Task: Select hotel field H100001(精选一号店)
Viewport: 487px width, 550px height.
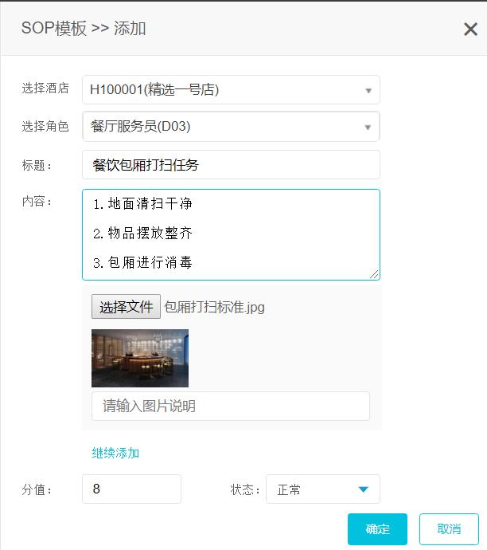Action: (231, 90)
